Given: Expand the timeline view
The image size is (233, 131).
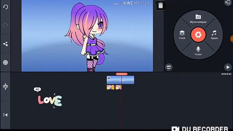Looking at the screenshot, I should click(x=5, y=86).
